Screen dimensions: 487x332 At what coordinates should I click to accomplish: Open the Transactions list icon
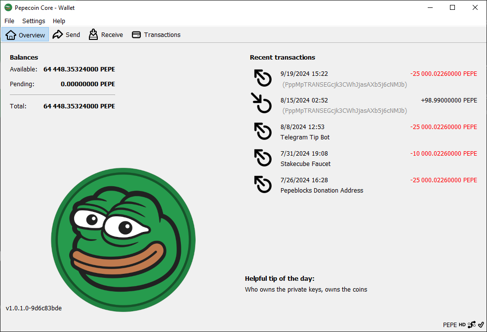136,34
